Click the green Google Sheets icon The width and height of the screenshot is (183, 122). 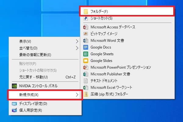(x=86, y=54)
